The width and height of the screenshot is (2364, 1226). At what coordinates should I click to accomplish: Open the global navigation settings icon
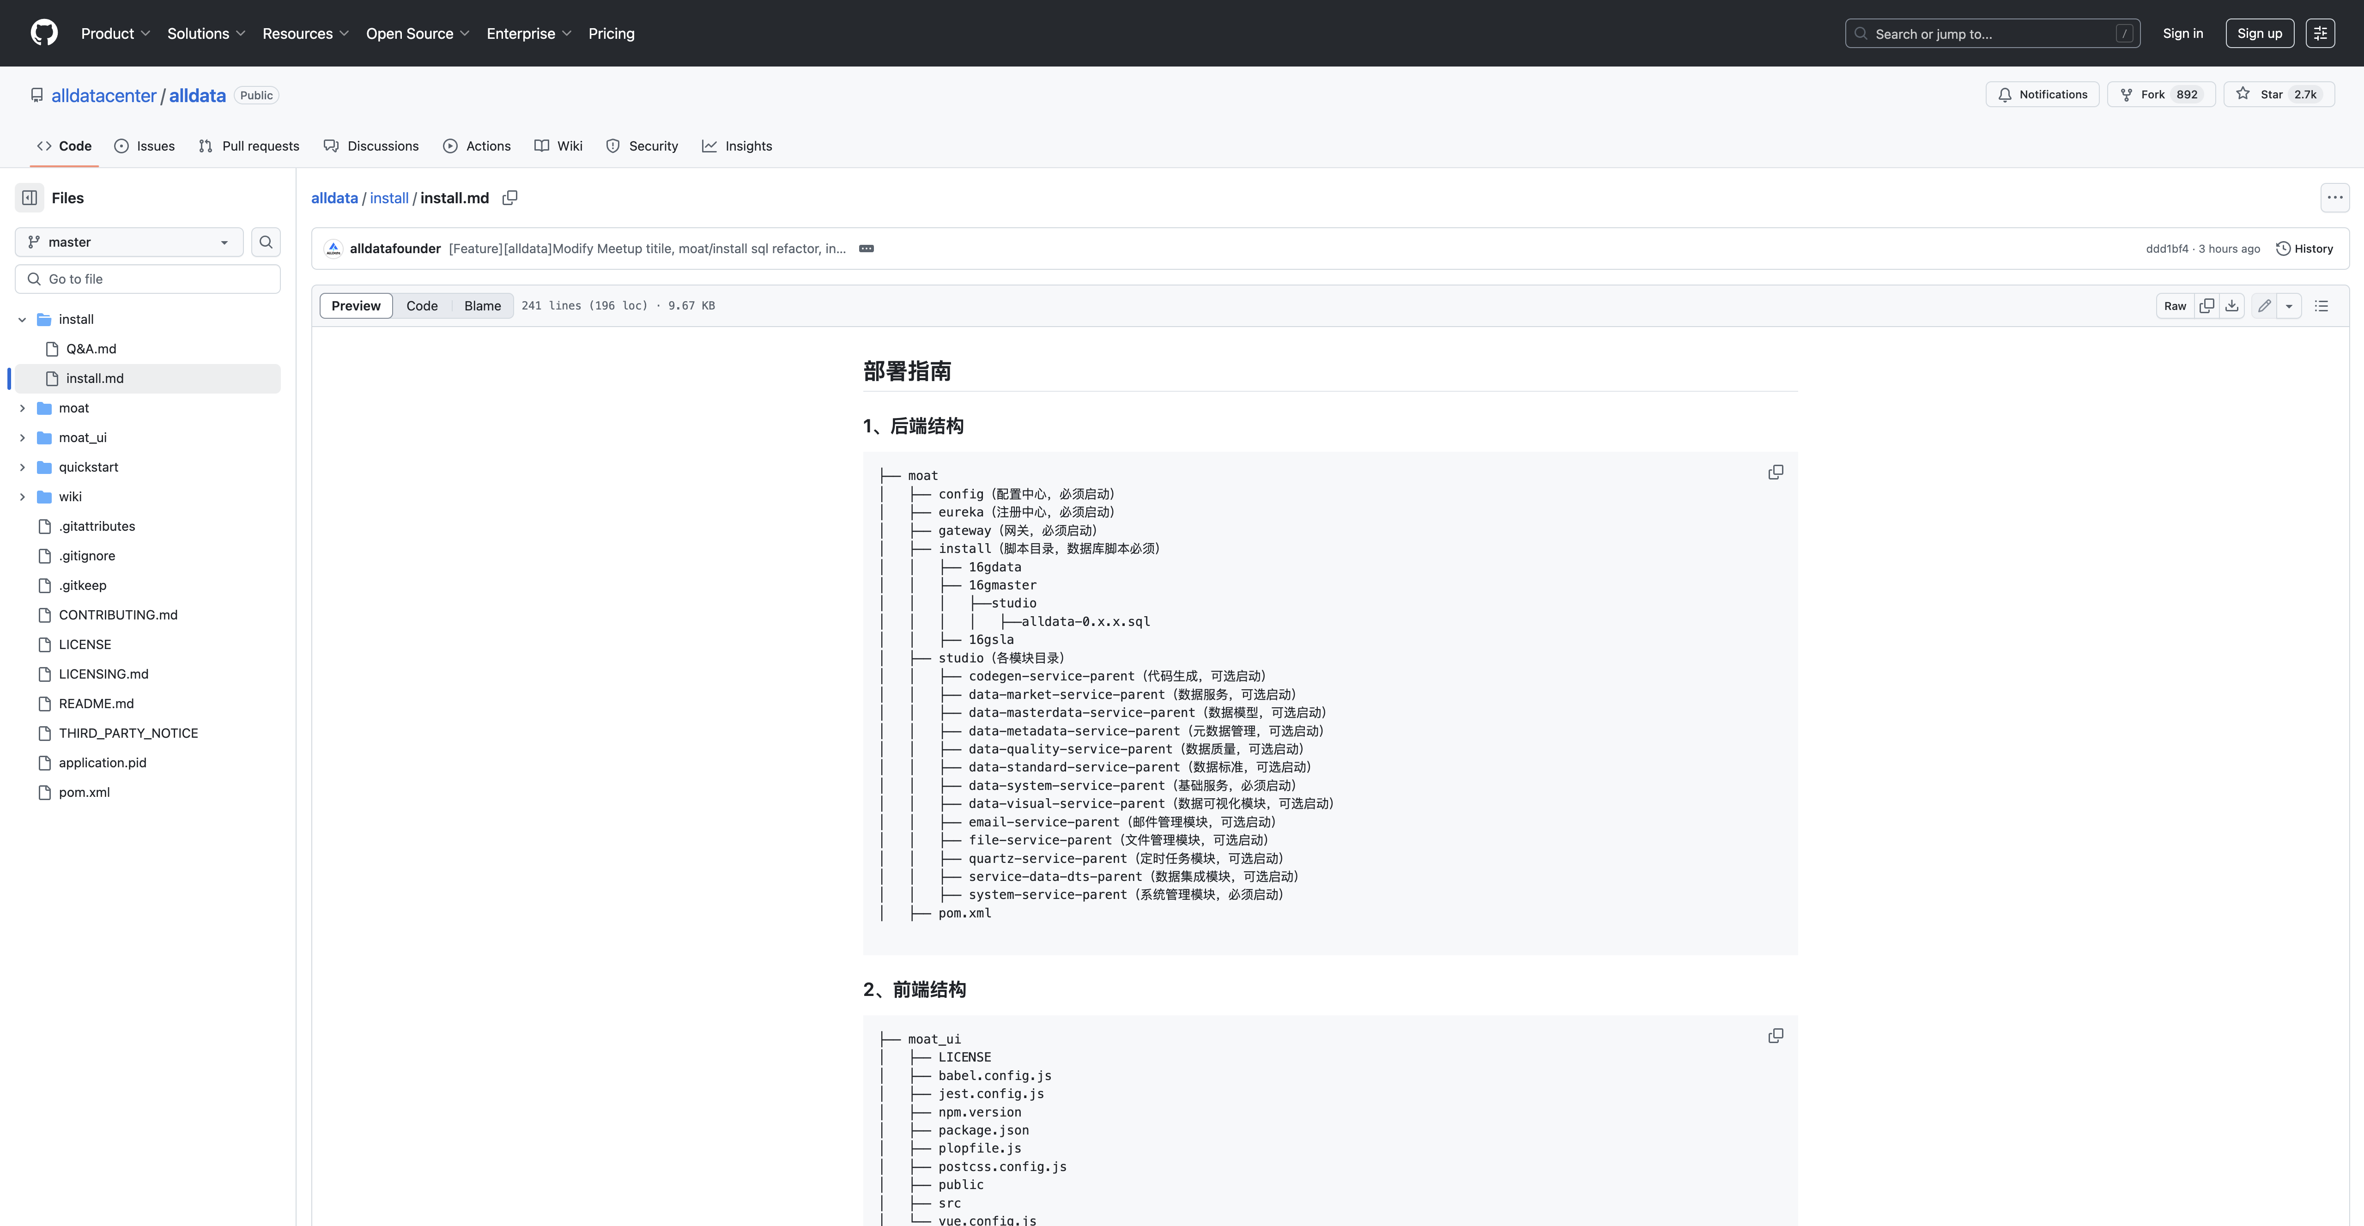coord(2320,33)
